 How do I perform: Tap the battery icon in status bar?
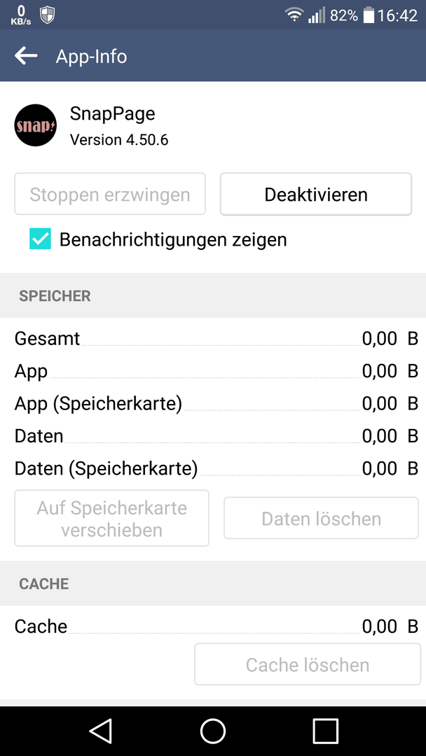[369, 15]
